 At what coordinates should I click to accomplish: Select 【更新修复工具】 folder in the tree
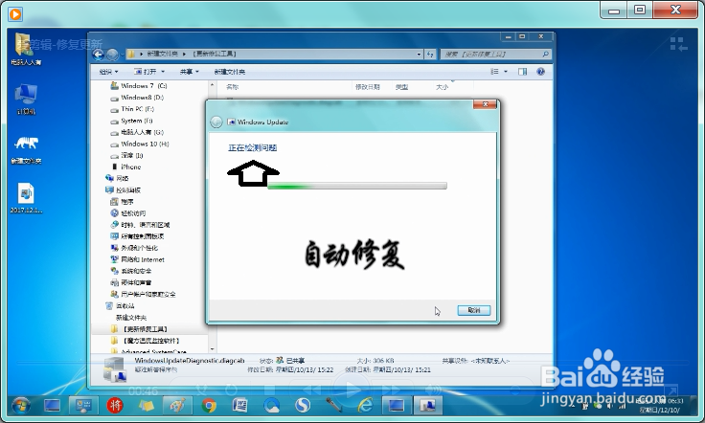point(140,329)
